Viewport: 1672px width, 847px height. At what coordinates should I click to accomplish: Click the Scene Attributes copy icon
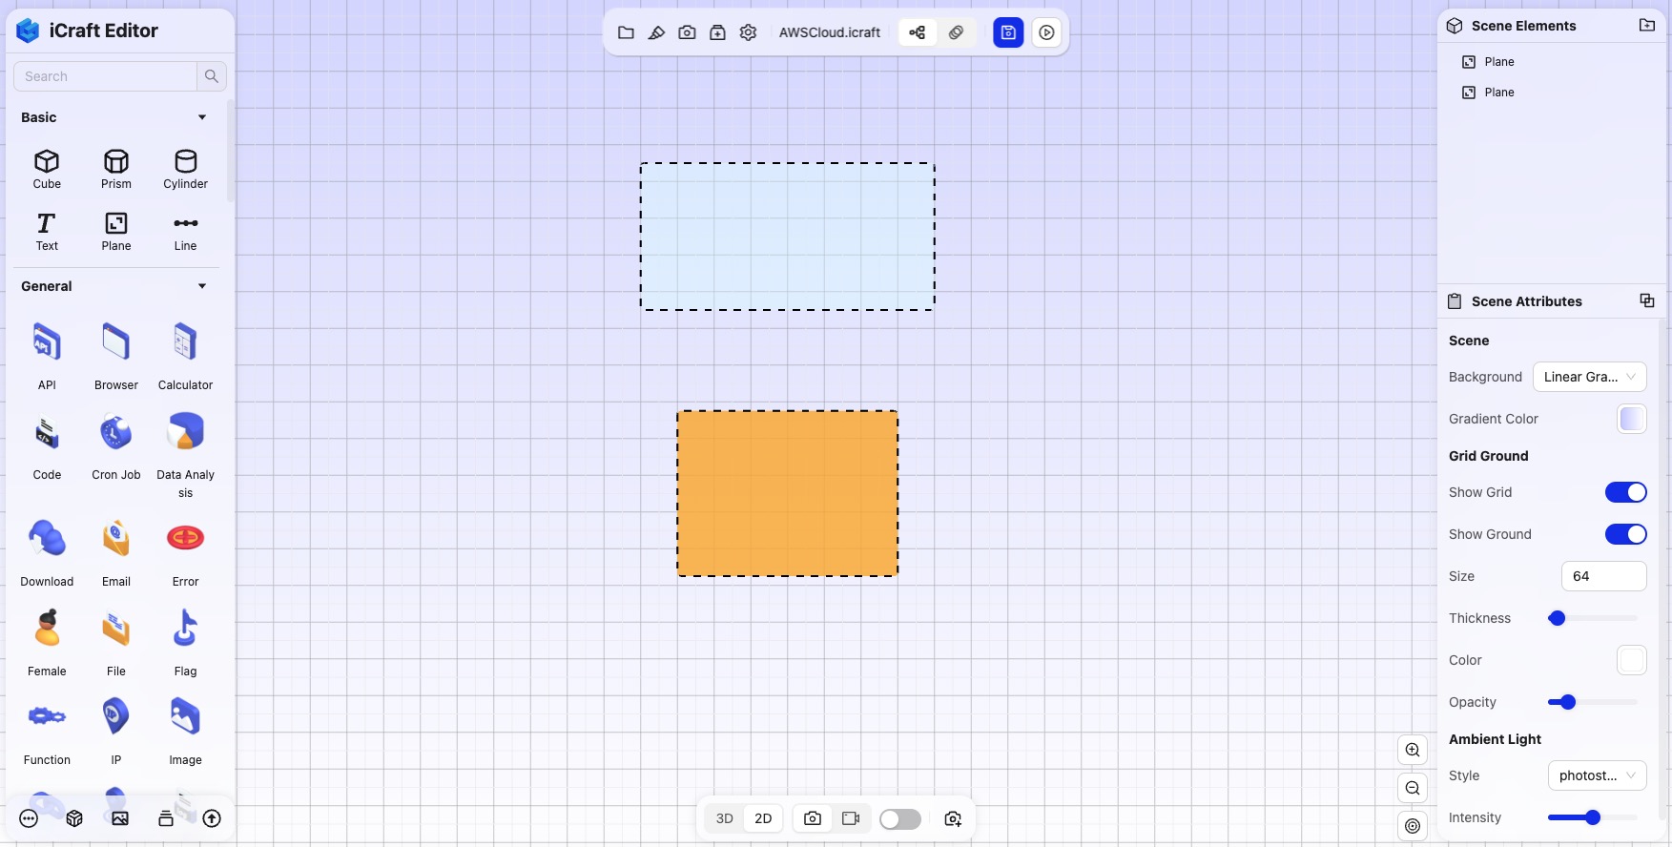[x=1647, y=300]
